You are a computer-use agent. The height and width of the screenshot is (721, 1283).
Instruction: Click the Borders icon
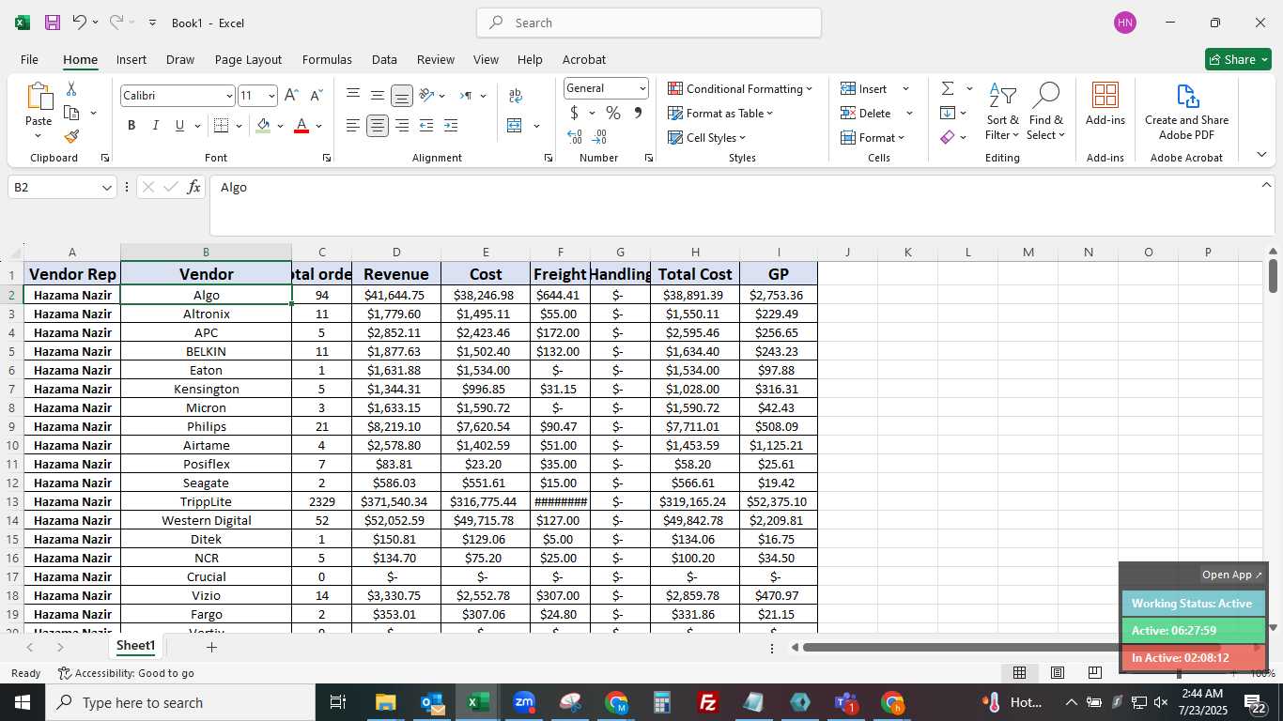[221, 126]
